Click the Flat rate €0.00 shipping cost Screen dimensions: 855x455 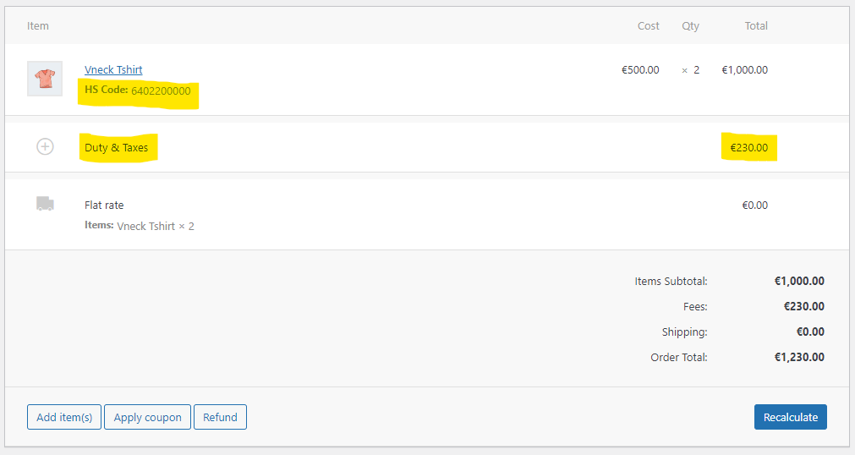pos(754,206)
